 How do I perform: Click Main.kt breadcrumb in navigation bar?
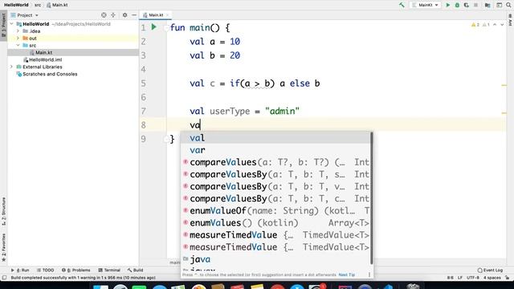[x=57, y=5]
